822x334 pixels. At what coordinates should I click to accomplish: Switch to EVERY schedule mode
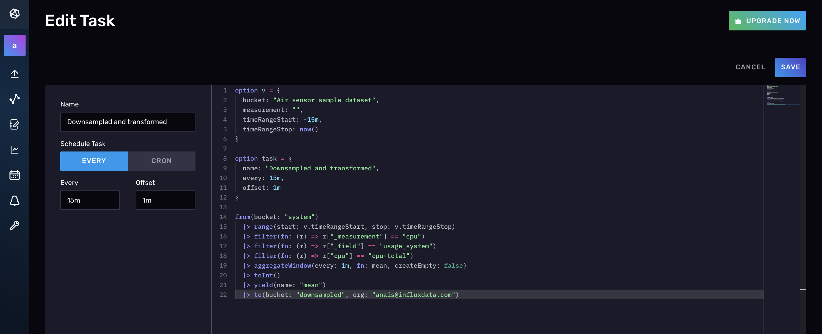[94, 161]
